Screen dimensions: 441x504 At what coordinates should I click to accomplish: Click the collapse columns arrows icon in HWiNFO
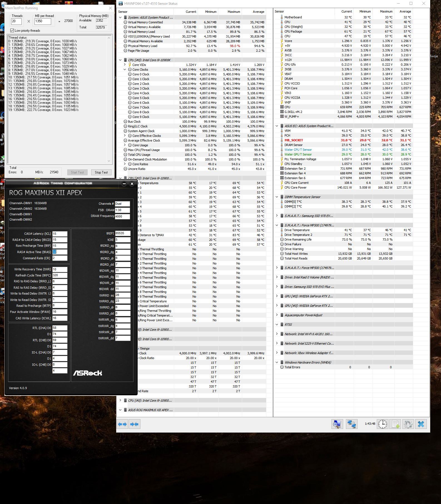point(134,424)
